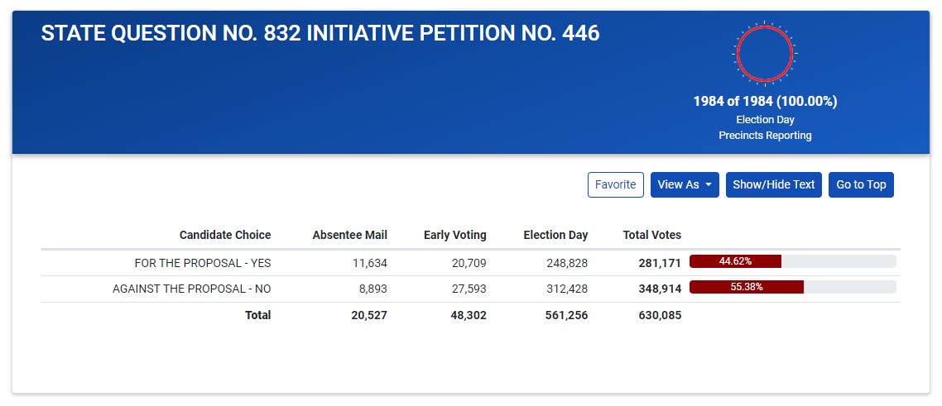This screenshot has height=406, width=942.
Task: Click the 348,914 total votes value
Action: pos(660,289)
